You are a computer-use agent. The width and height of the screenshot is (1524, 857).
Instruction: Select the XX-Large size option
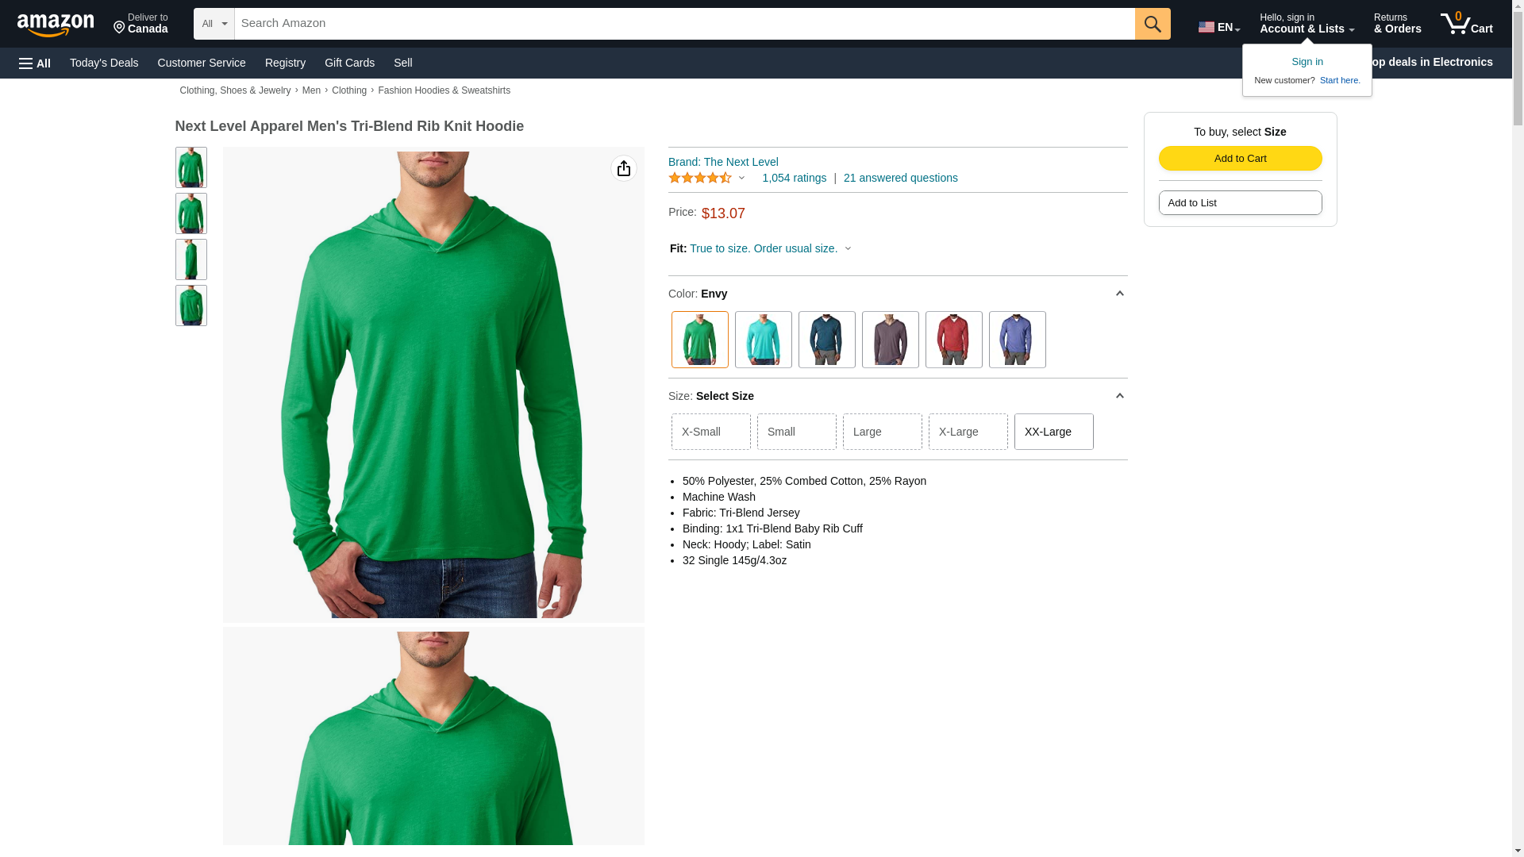[x=1054, y=432]
